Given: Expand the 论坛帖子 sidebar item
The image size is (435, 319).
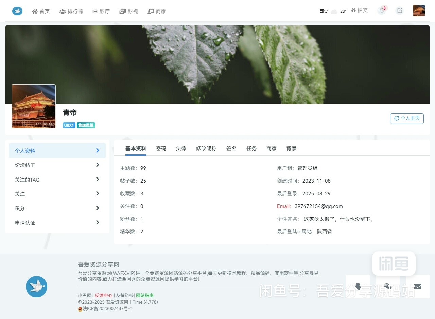Looking at the screenshot, I should (x=57, y=165).
